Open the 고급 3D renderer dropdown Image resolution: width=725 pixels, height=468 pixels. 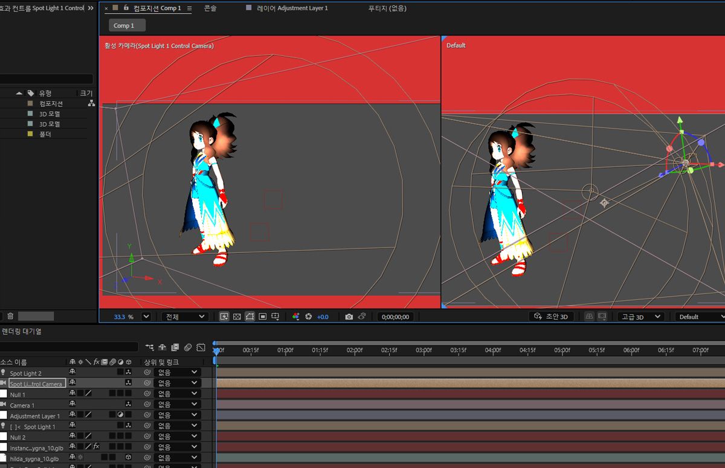(x=640, y=316)
